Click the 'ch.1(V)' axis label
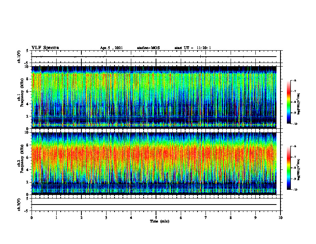This screenshot has width=316, height=244. click(19, 57)
